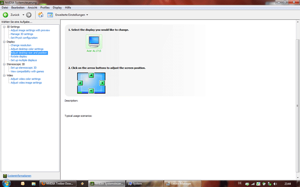Move screen position right with arrow
300x187 pixels.
[102, 83]
